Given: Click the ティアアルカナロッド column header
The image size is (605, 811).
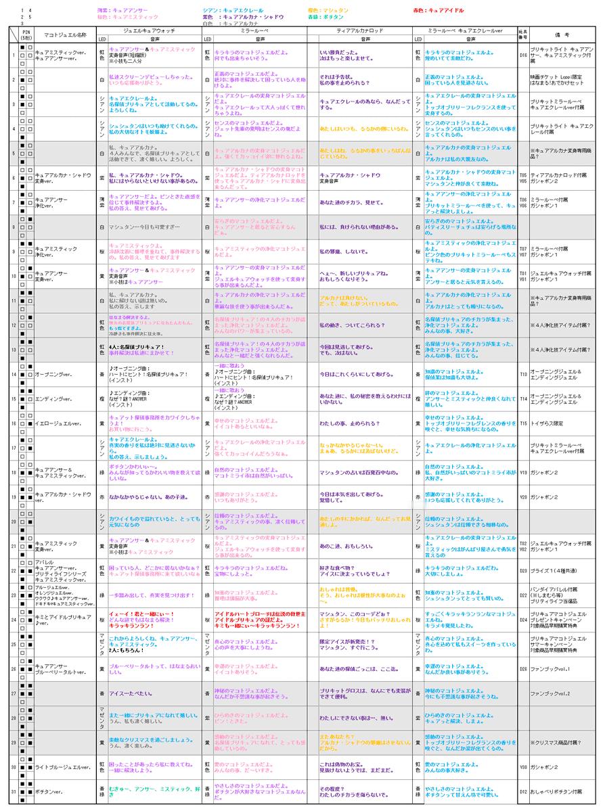Looking at the screenshot, I should point(360,31).
